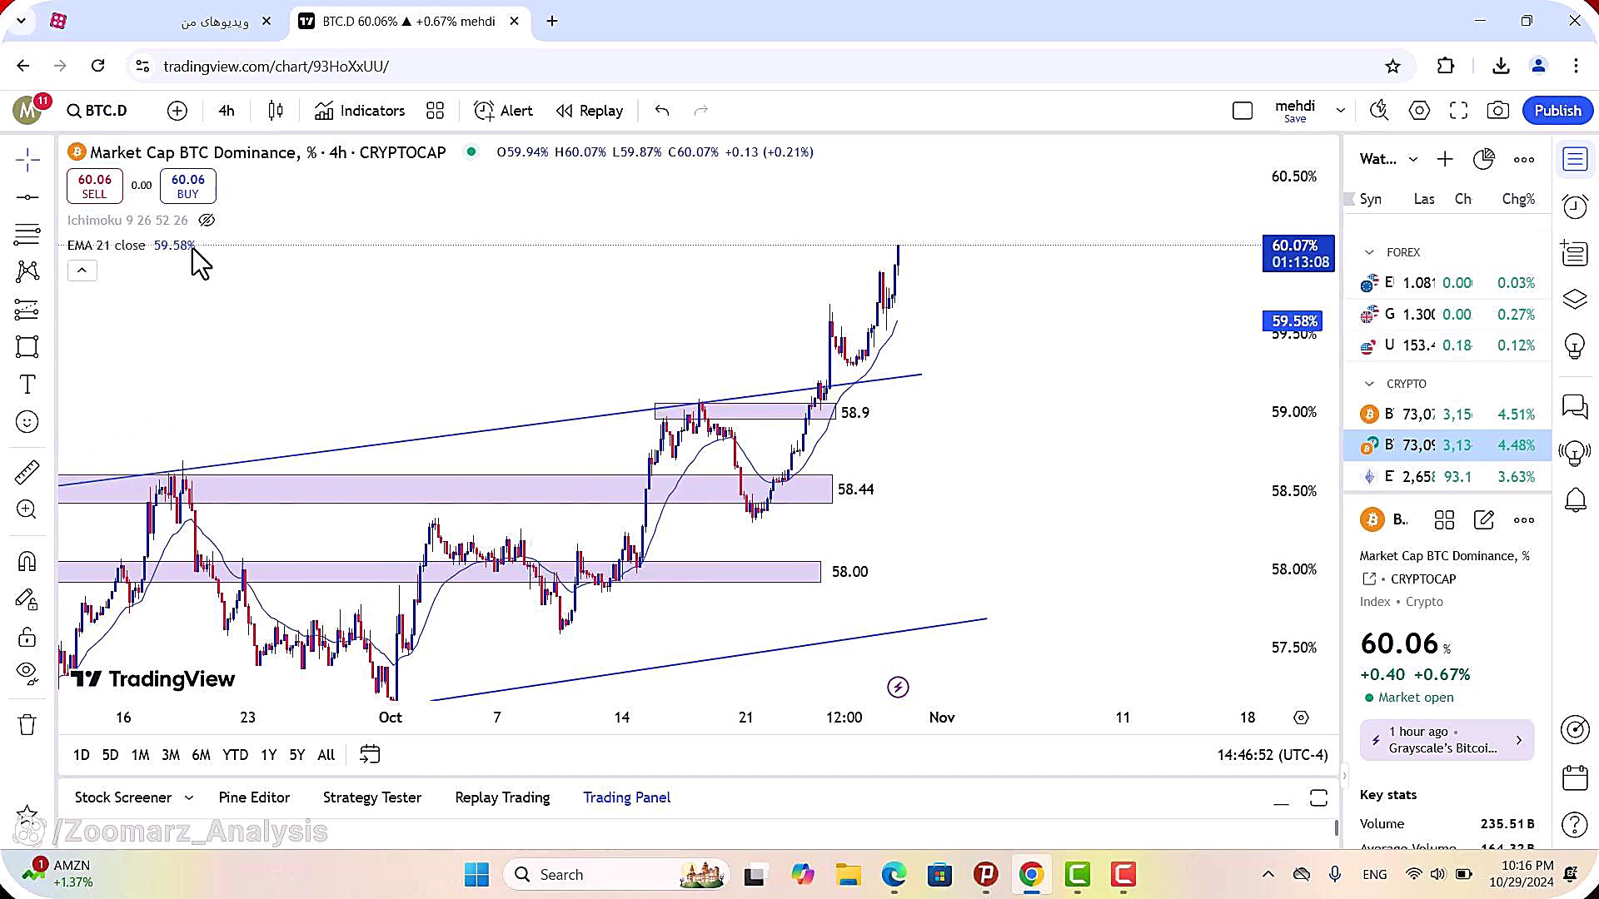Select the text annotation tool
Viewport: 1599px width, 899px height.
tap(27, 385)
